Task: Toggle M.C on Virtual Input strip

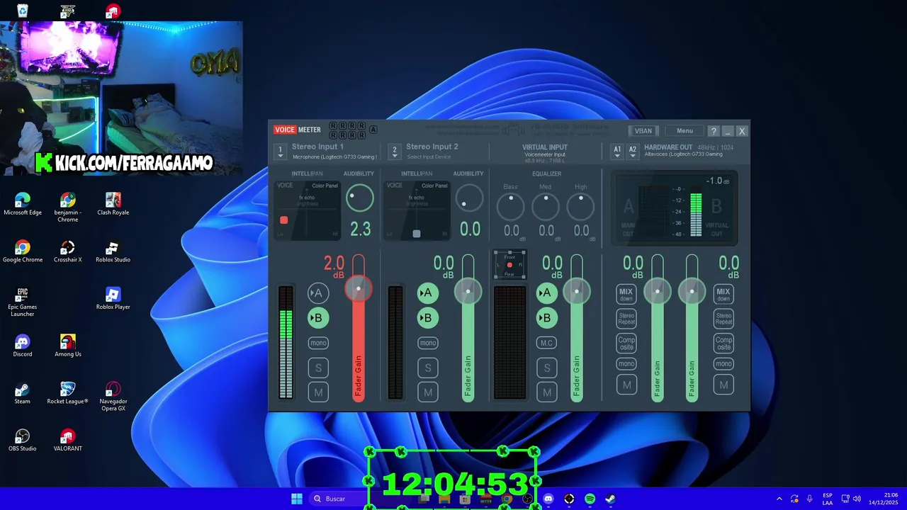Action: tap(546, 343)
